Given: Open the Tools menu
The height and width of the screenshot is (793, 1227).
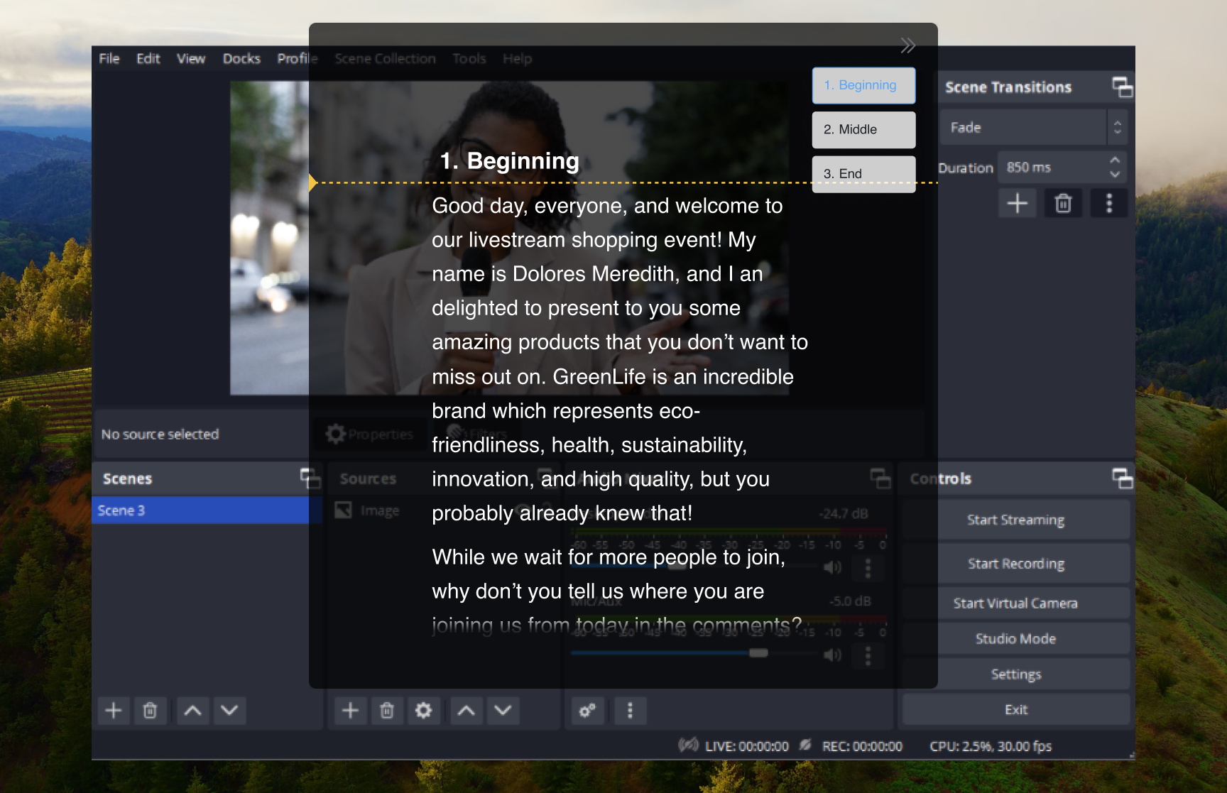Looking at the screenshot, I should click(469, 59).
